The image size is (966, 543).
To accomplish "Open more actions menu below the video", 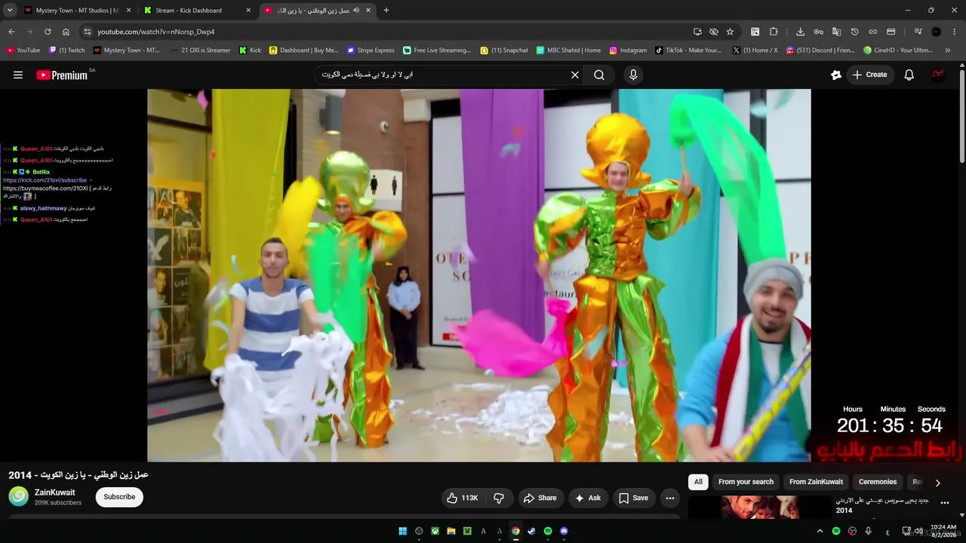I will (669, 498).
